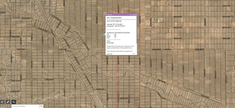Click the Latitude value in popup

[118, 24]
